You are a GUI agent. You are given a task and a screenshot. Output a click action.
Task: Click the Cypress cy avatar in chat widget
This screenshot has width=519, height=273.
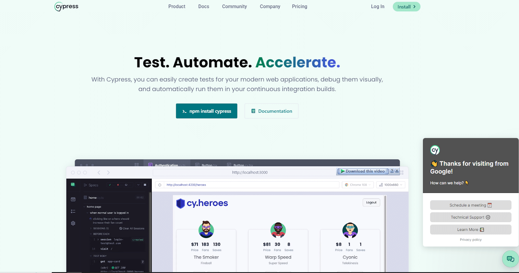435,150
